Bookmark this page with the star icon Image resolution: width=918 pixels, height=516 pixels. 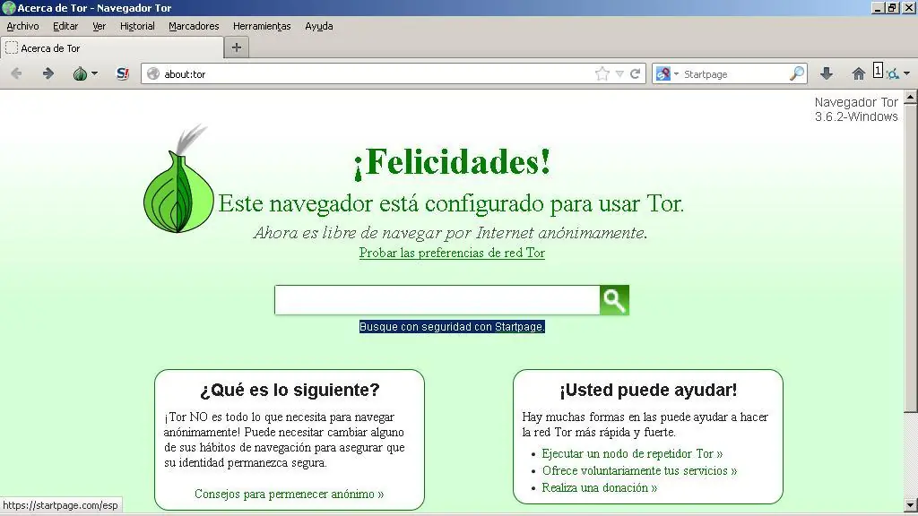click(602, 73)
